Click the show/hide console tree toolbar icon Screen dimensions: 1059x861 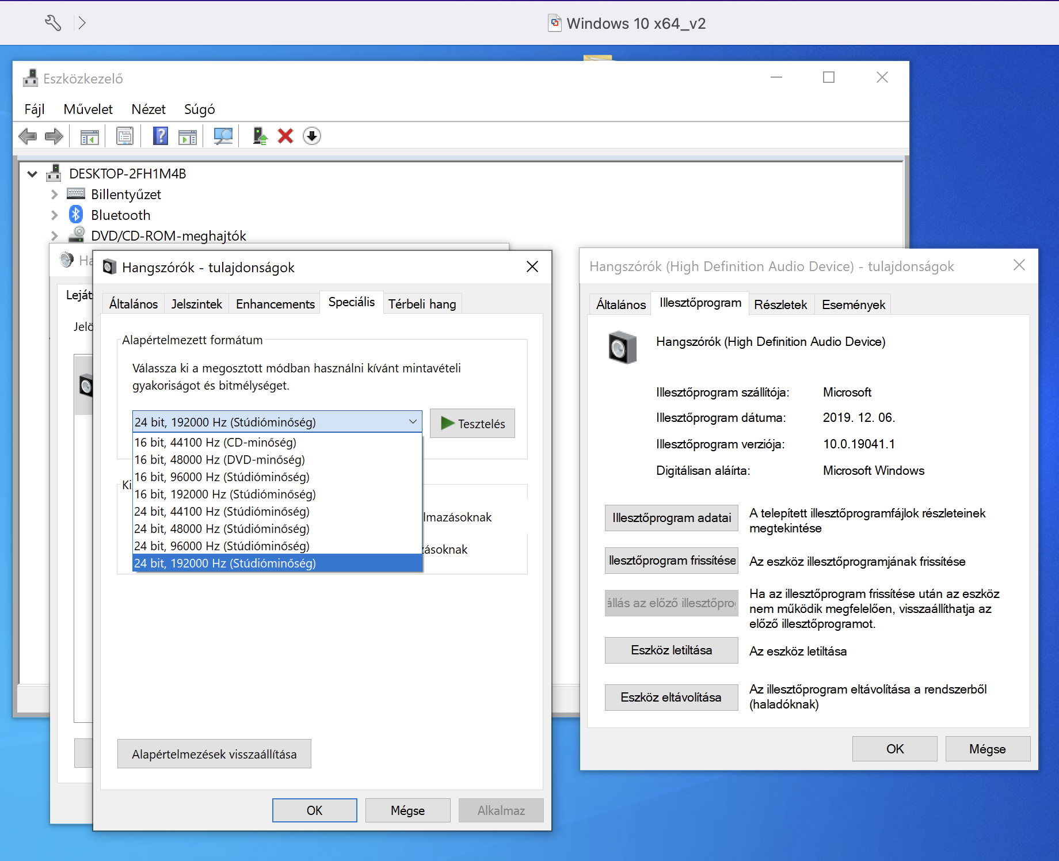click(x=89, y=136)
